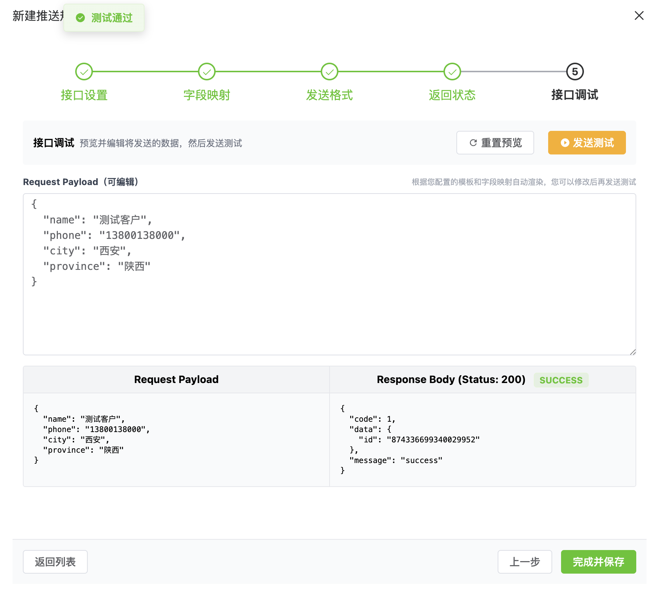This screenshot has height=595, width=651.
Task: Close the dialog with the X icon
Action: pos(639,15)
